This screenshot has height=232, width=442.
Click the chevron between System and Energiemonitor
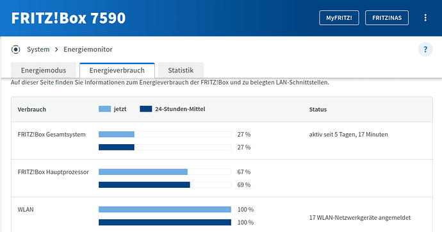[x=56, y=49]
